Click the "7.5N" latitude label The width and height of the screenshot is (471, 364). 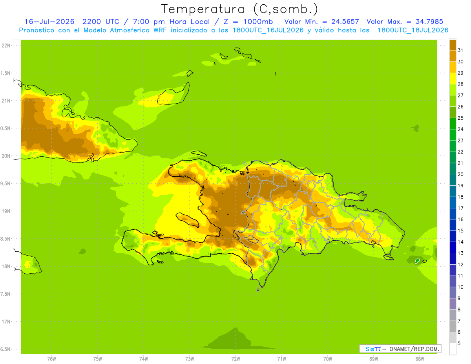point(5,294)
